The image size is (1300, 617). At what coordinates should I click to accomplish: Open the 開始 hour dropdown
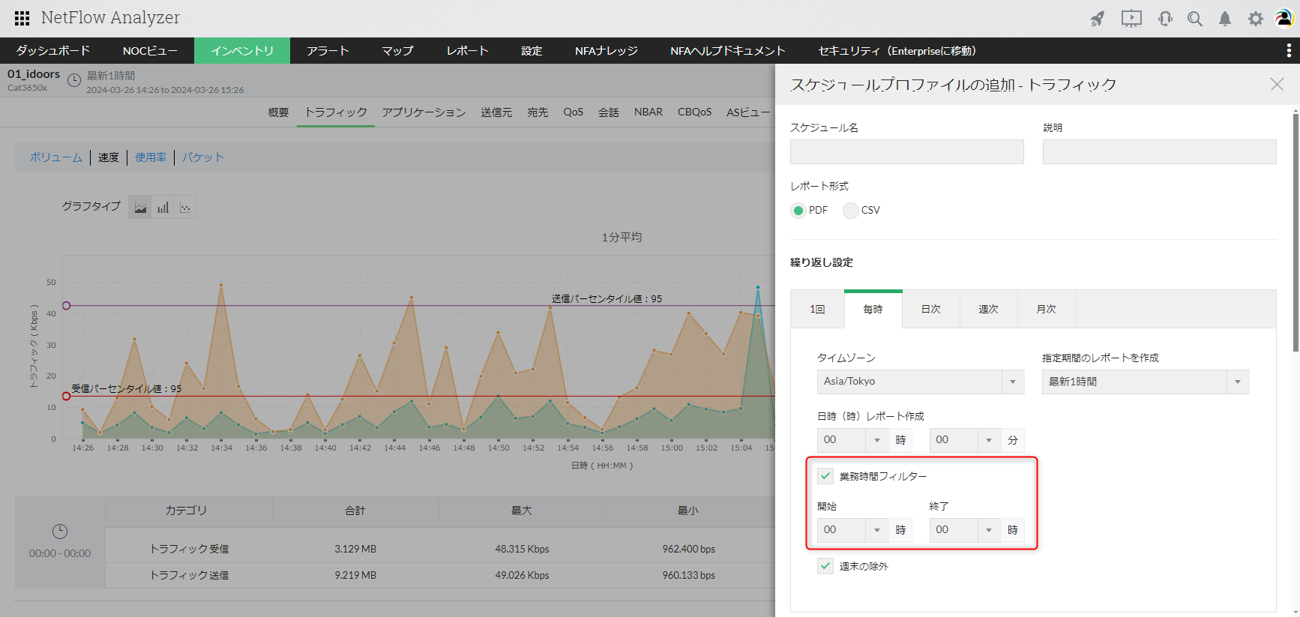click(852, 530)
